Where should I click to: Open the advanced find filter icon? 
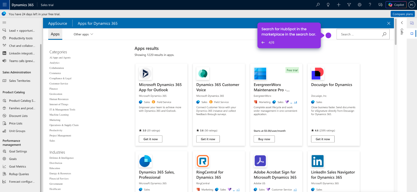coord(349,5)
